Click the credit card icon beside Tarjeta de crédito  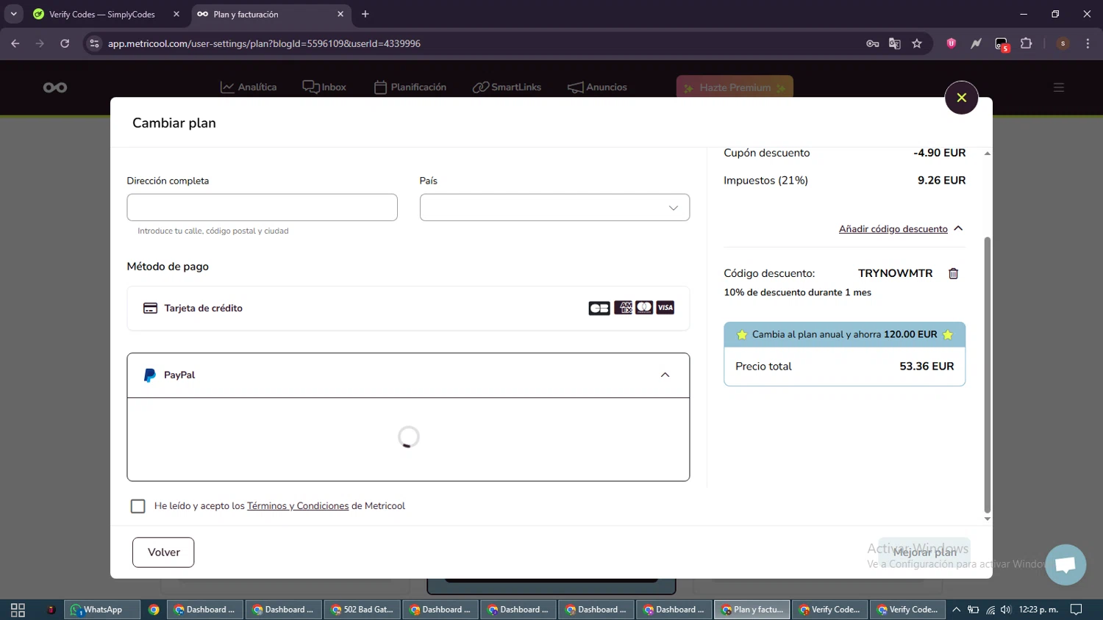150,309
